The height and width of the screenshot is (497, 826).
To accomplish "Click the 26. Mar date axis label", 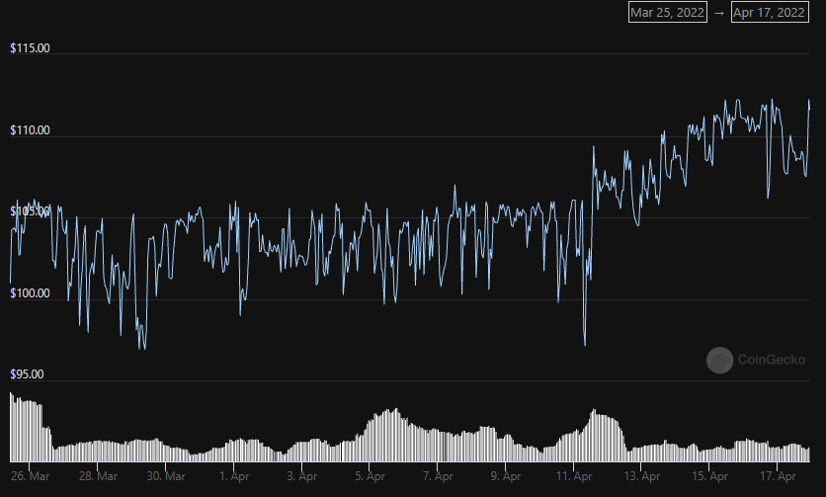I will 30,476.
